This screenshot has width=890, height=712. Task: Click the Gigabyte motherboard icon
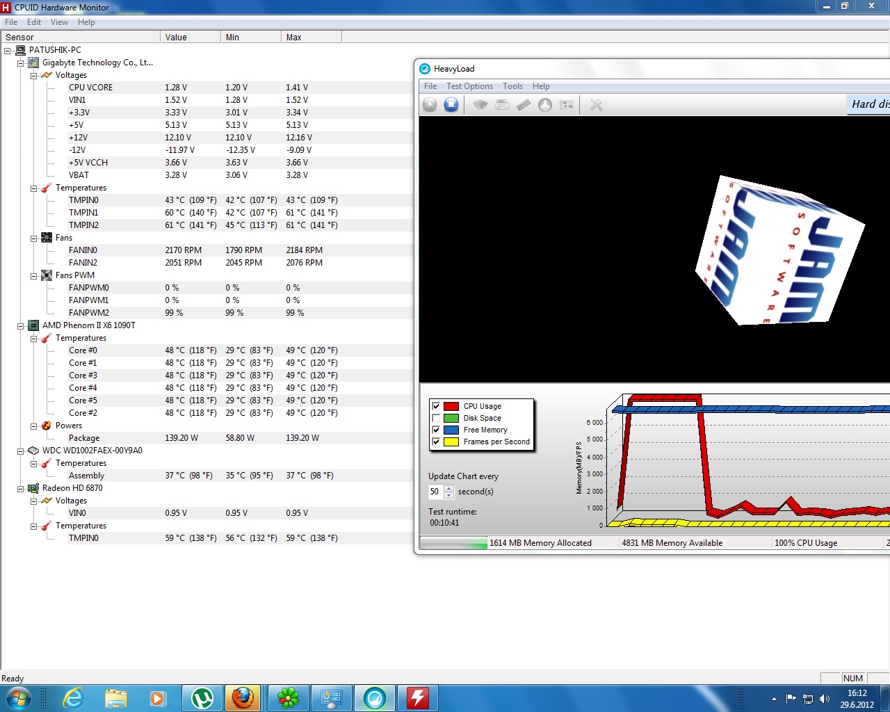[x=33, y=63]
